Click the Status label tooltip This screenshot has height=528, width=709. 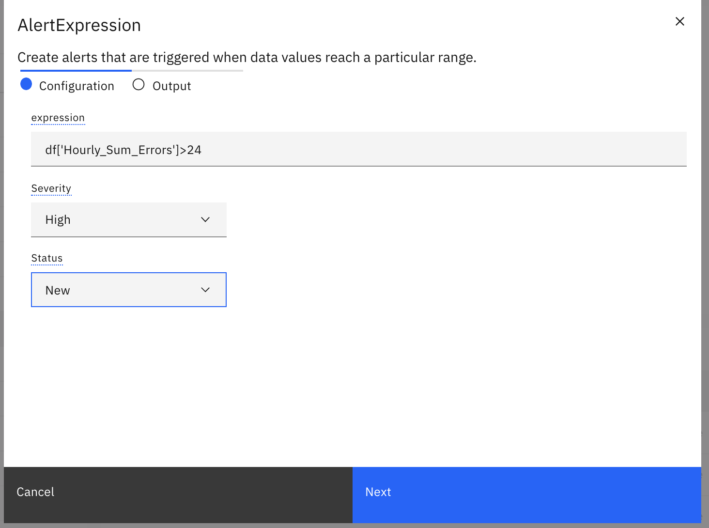(x=47, y=258)
